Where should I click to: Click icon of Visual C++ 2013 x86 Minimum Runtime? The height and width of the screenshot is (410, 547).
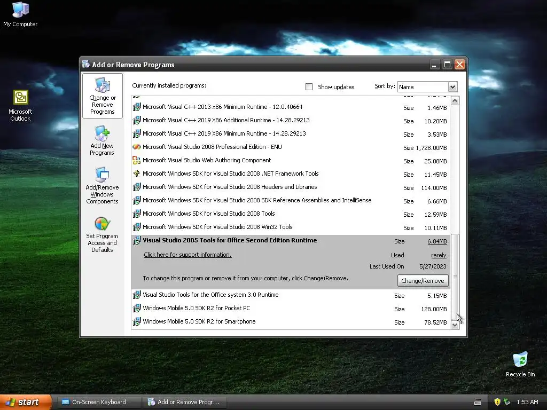[137, 107]
